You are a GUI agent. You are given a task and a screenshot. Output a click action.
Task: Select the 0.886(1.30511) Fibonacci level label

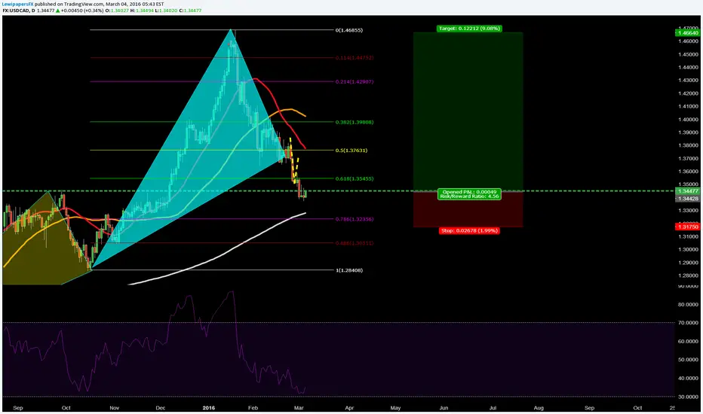[x=355, y=243]
